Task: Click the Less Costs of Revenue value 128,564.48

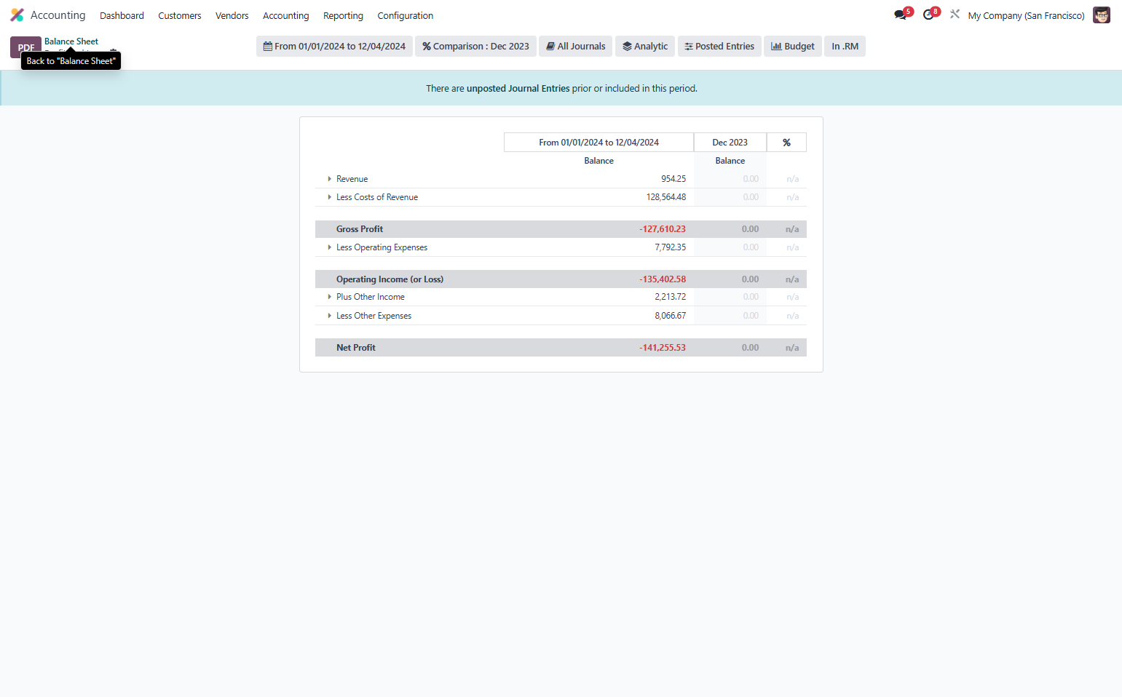Action: point(666,197)
